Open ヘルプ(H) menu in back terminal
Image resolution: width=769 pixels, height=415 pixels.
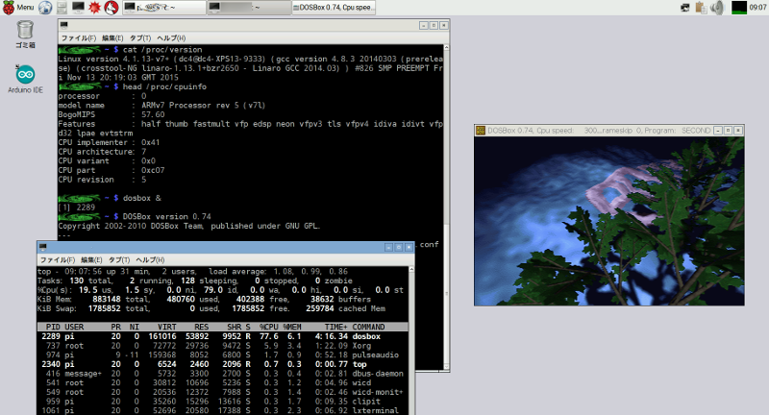pos(171,37)
